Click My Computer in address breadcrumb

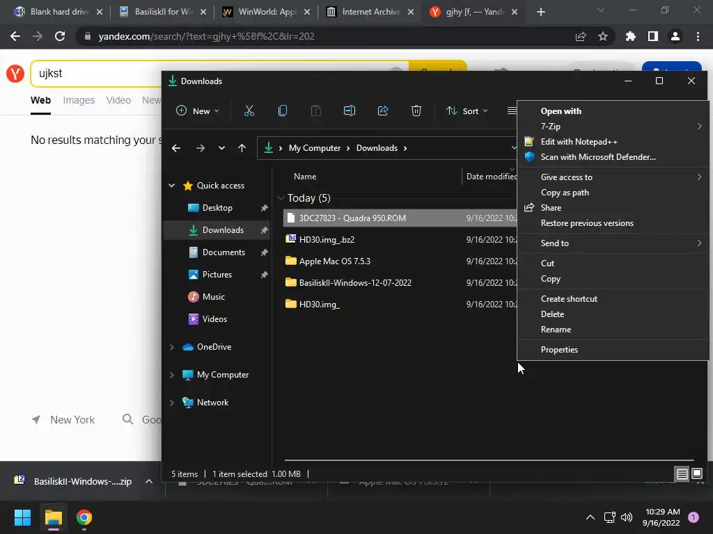[x=315, y=148]
